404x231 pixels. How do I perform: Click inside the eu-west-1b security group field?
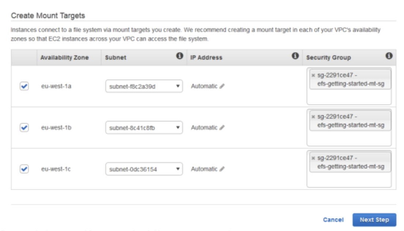(348, 139)
